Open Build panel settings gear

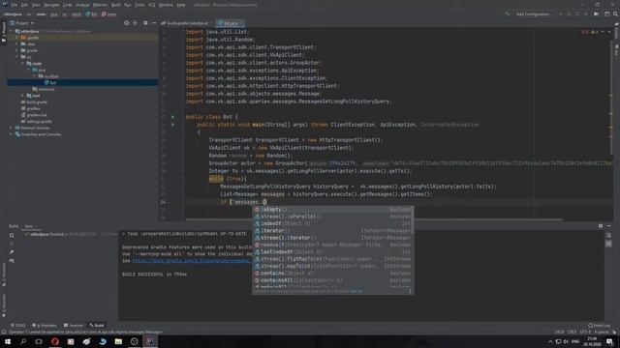tap(601, 226)
